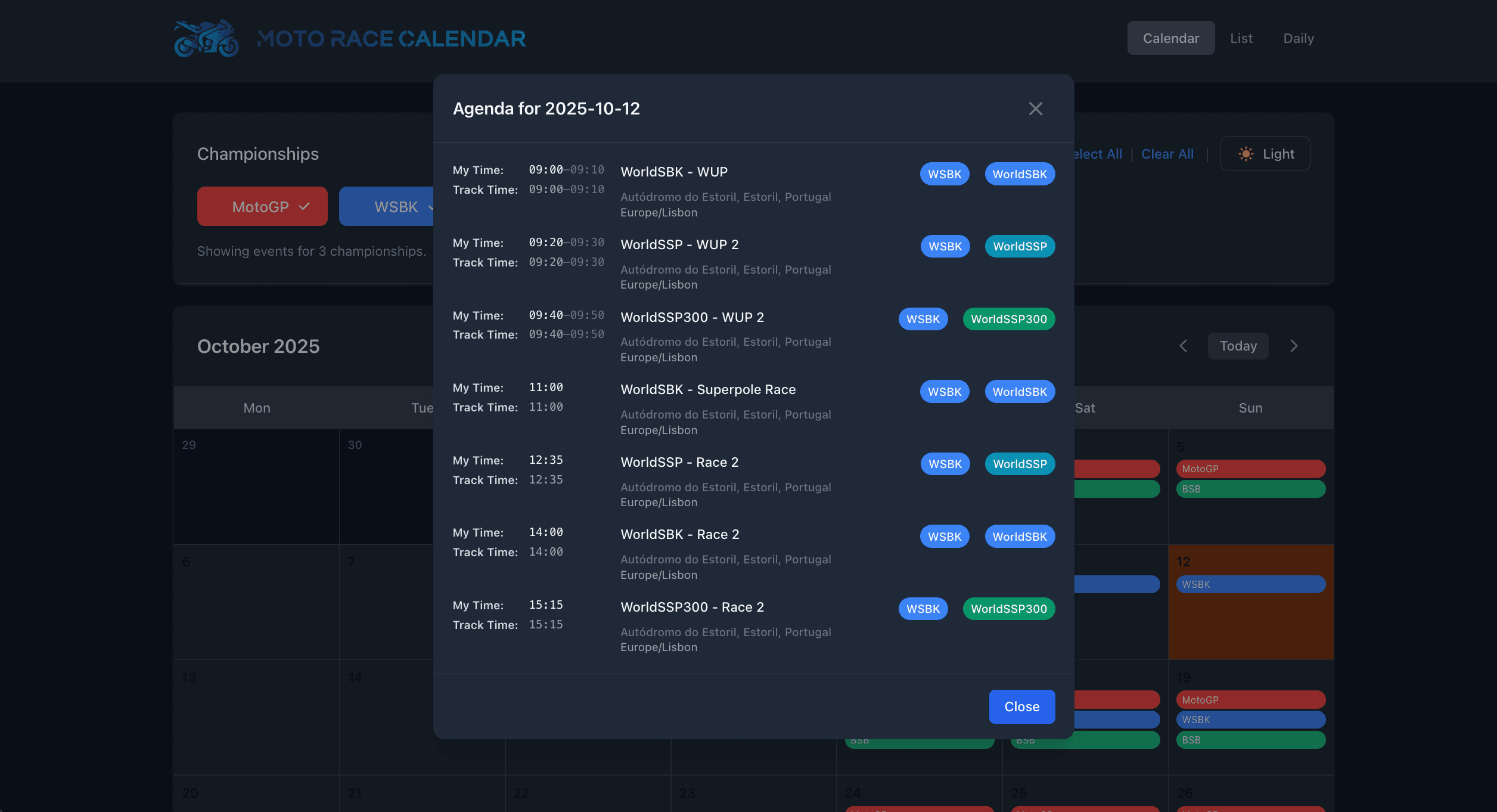Click the Clear All link
1497x812 pixels.
tap(1167, 154)
